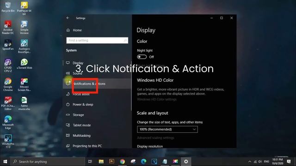Switch to Settings gear in the taskbar
The height and width of the screenshot is (166, 296).
[186, 161]
